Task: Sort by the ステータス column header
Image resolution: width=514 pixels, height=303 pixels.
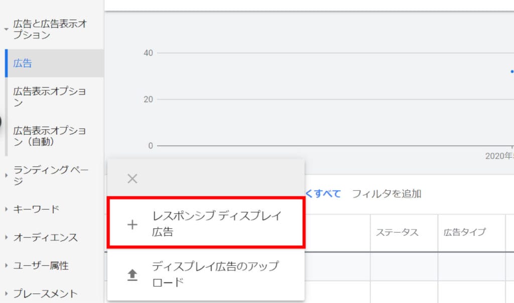Action: pyautogui.click(x=397, y=232)
